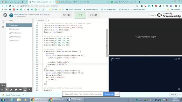Viewport: 182px width, 102px height.
Task: Click the Repl.it logo icon
Action: pyautogui.click(x=5, y=15)
